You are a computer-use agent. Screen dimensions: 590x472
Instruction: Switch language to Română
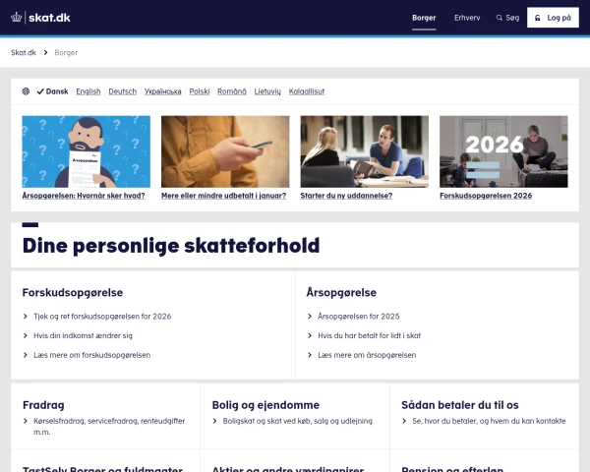coord(231,91)
